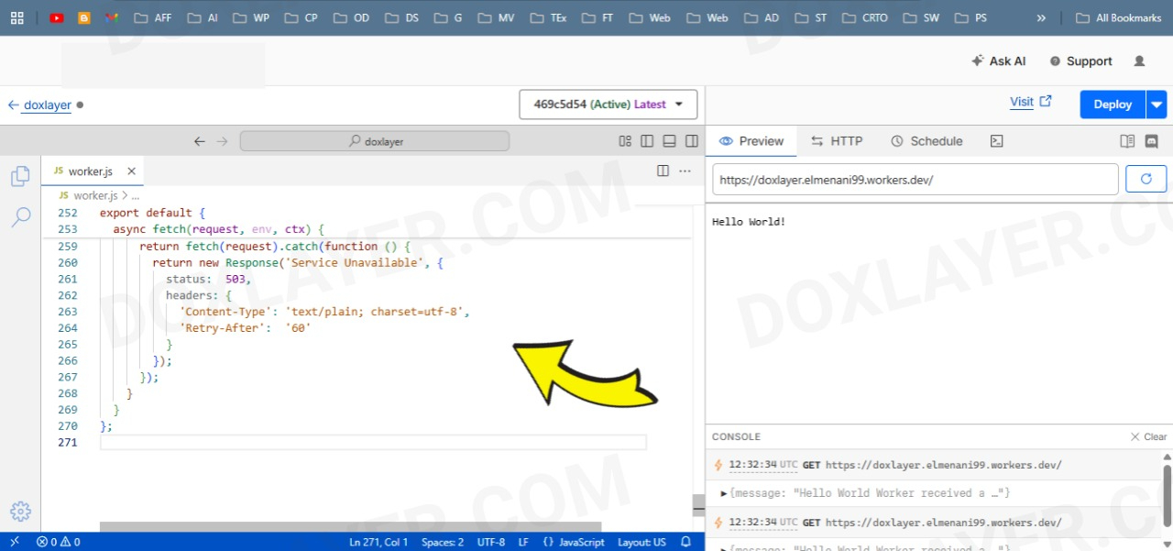Switch to the HTTP tab
Image resolution: width=1173 pixels, height=551 pixels.
point(837,141)
